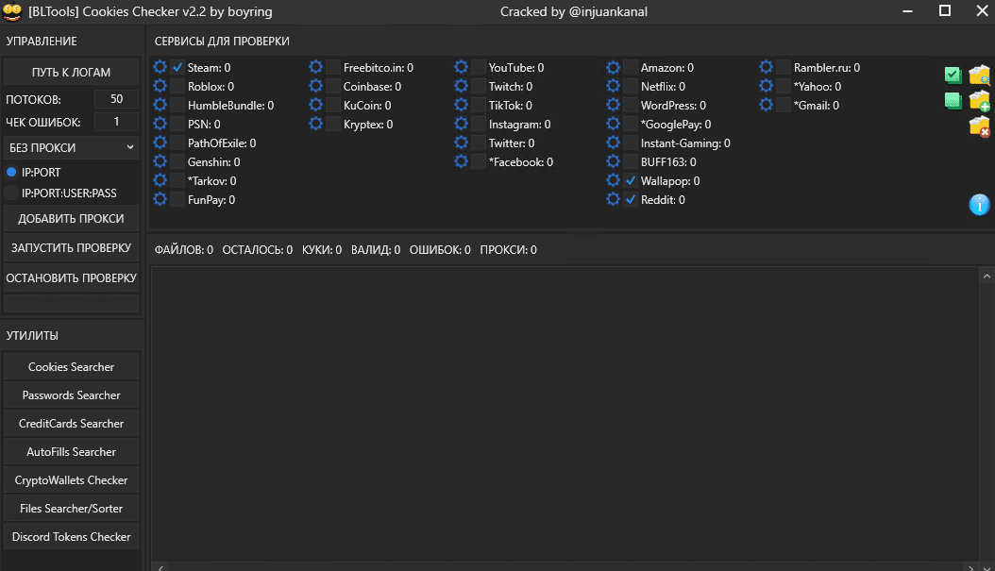The width and height of the screenshot is (995, 571).
Task: Click the log panel scroll-up arrow
Action: pyautogui.click(x=987, y=276)
